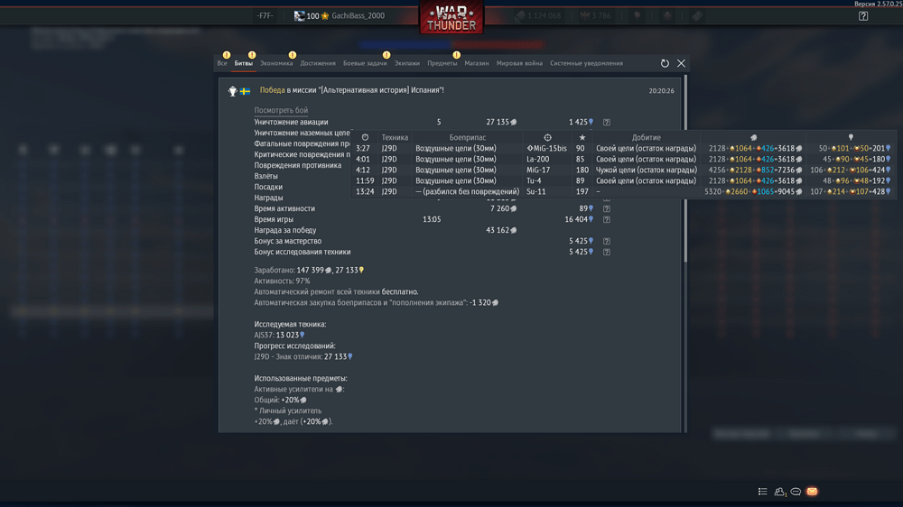Click the player name GachiBass_2000
This screenshot has width=903, height=507.
358,16
